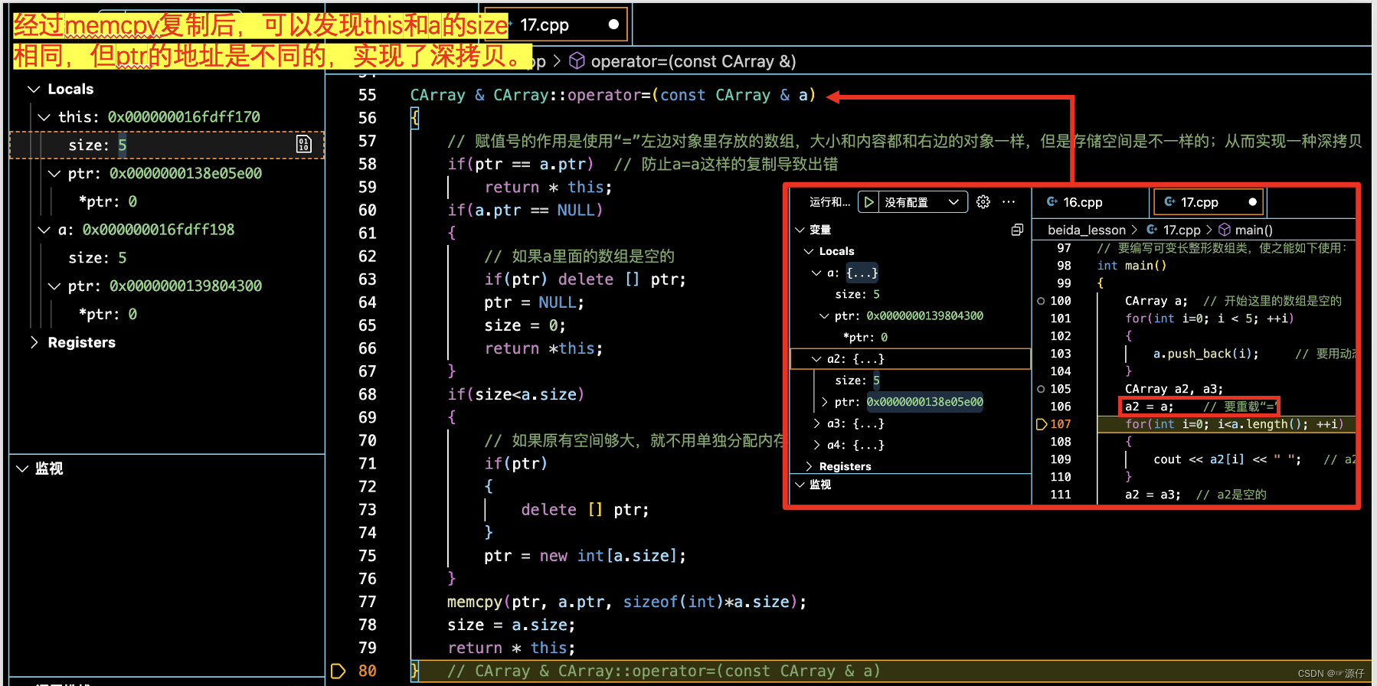Select 'size: 5' under a in left panel

97,258
